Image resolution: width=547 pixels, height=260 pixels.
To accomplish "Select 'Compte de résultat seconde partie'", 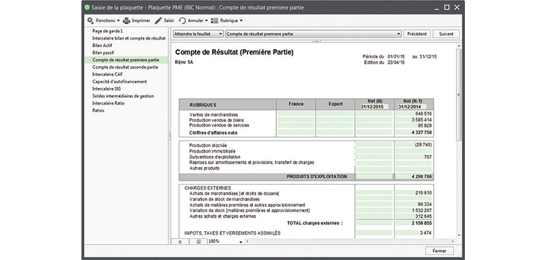I will (125, 67).
